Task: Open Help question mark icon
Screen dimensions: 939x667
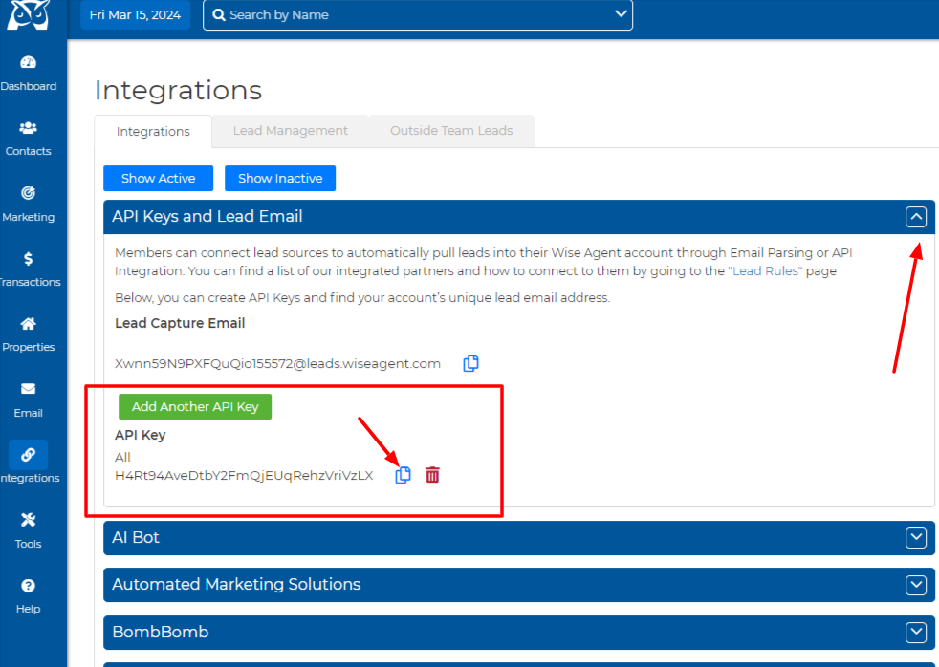Action: (28, 585)
